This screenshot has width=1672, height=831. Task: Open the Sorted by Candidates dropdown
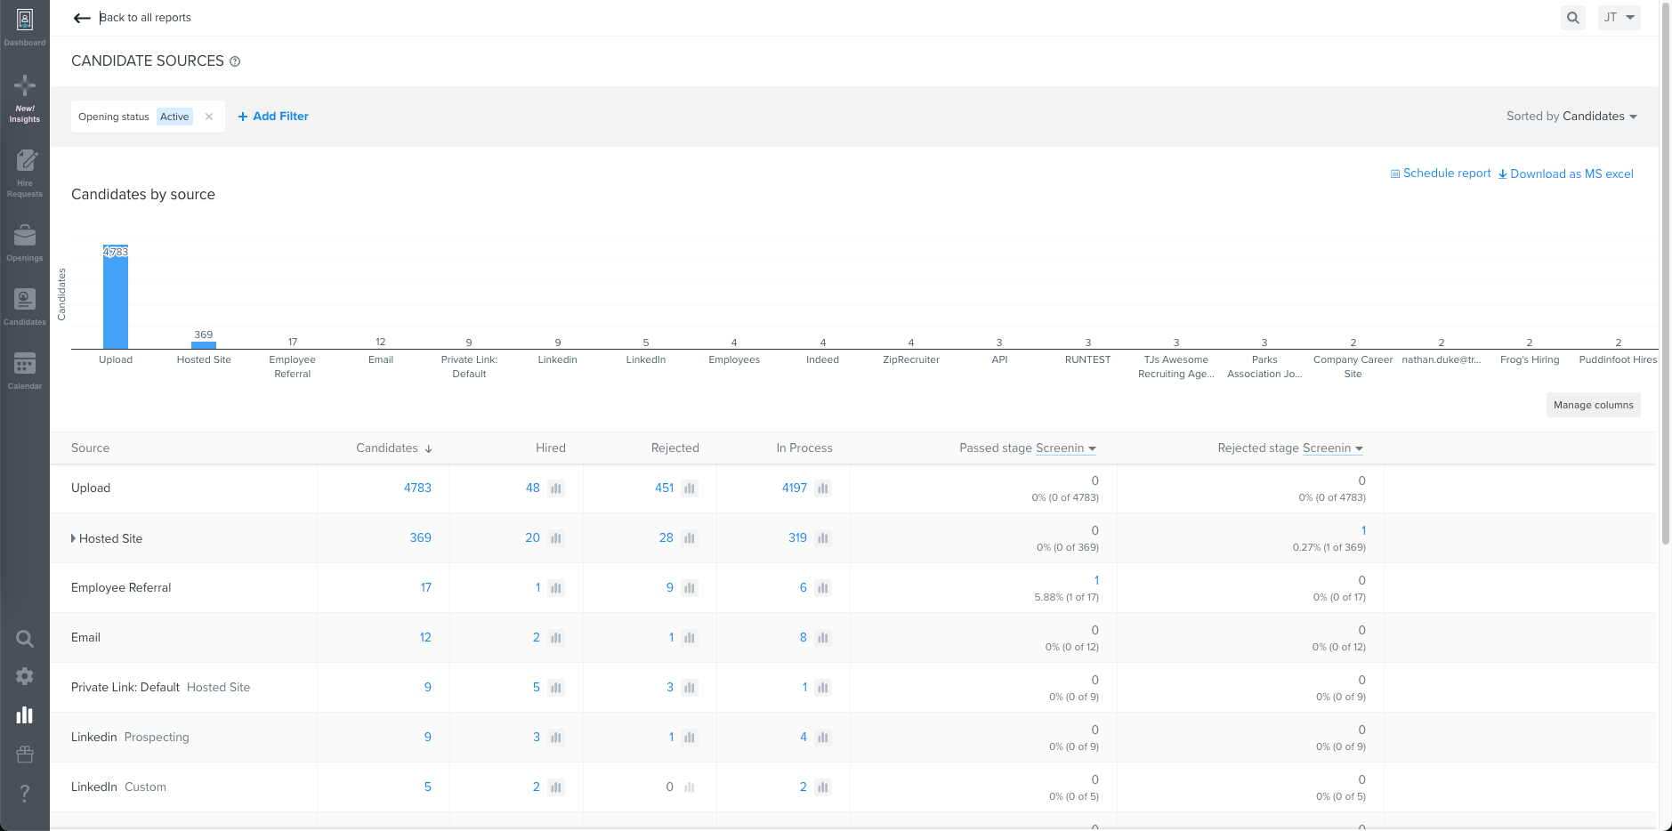click(1571, 116)
